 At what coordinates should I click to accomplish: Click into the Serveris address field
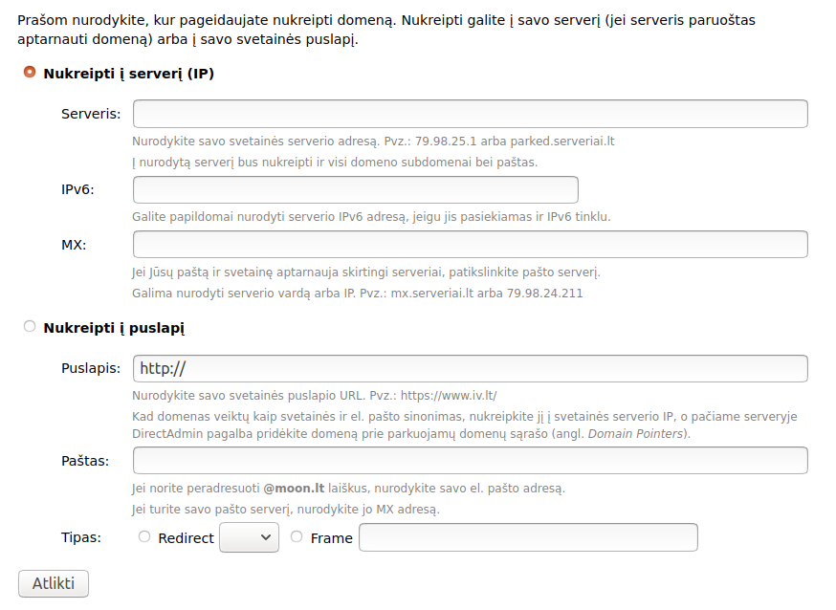[470, 114]
